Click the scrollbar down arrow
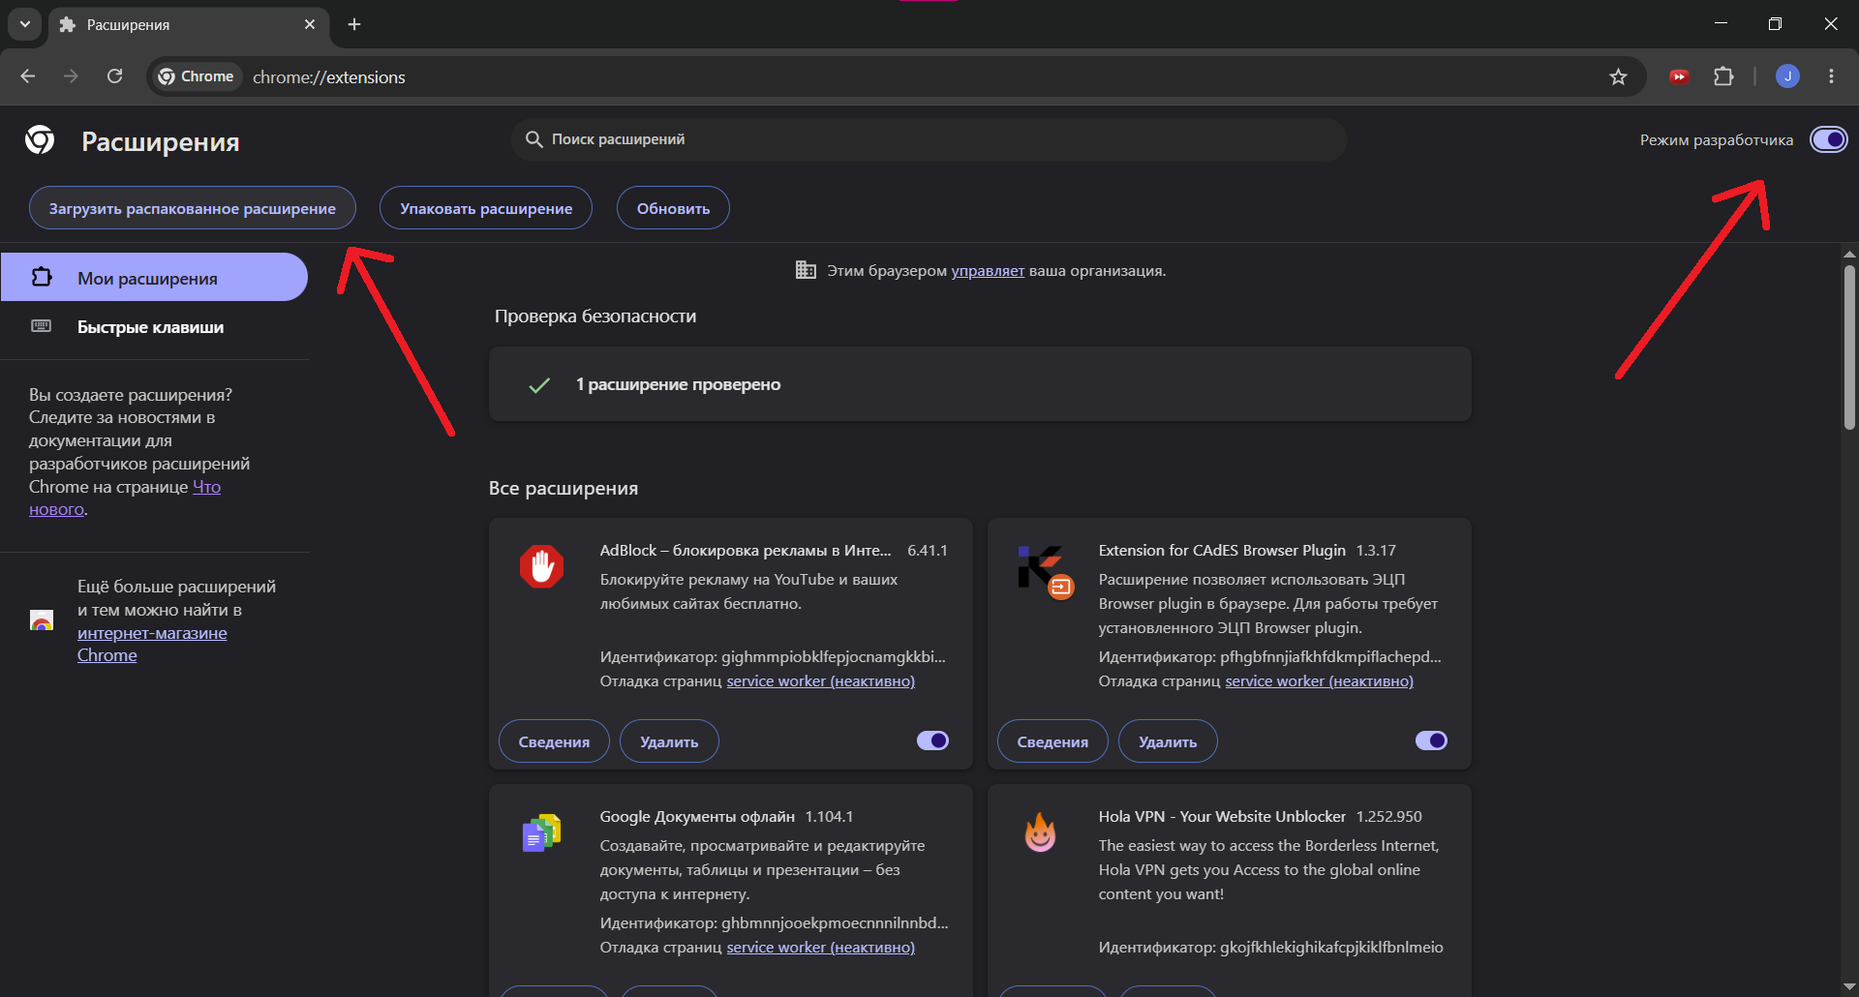Image resolution: width=1859 pixels, height=997 pixels. click(x=1849, y=987)
